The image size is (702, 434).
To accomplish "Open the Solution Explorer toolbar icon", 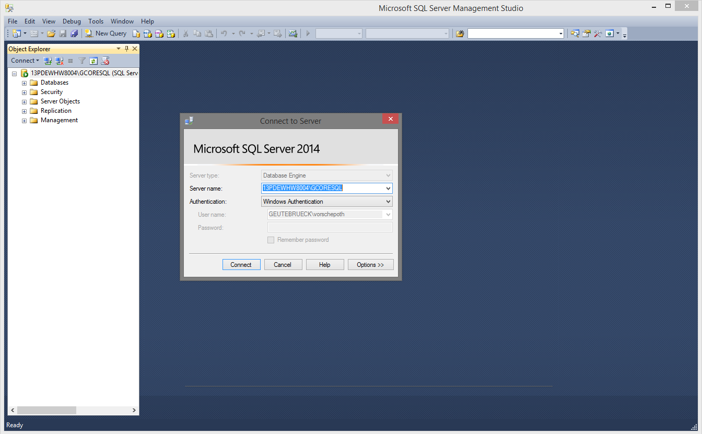I will (x=575, y=33).
